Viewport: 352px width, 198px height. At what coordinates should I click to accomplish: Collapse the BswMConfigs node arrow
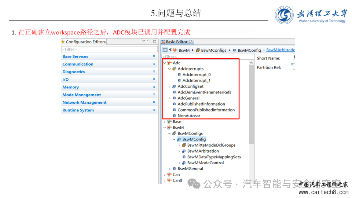[169, 133]
